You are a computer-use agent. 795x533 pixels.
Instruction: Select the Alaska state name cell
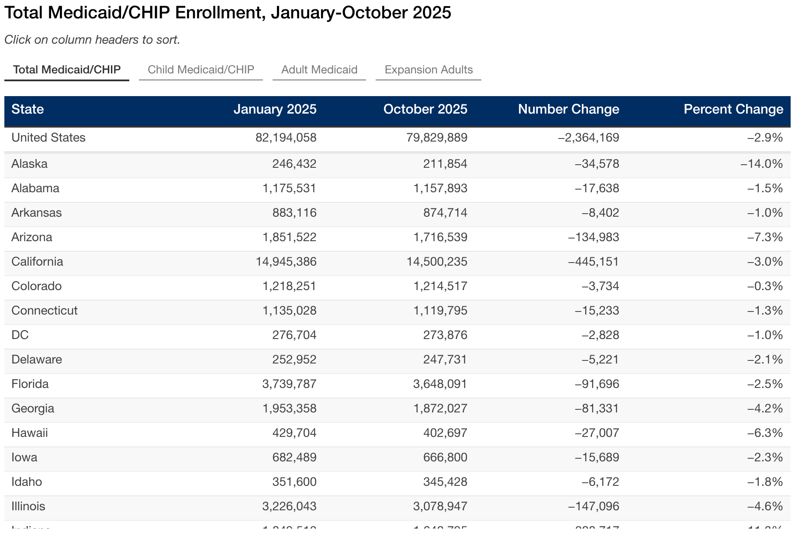[30, 164]
